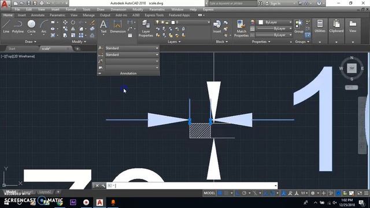Activate the Move tool in Modify panel

(65, 22)
